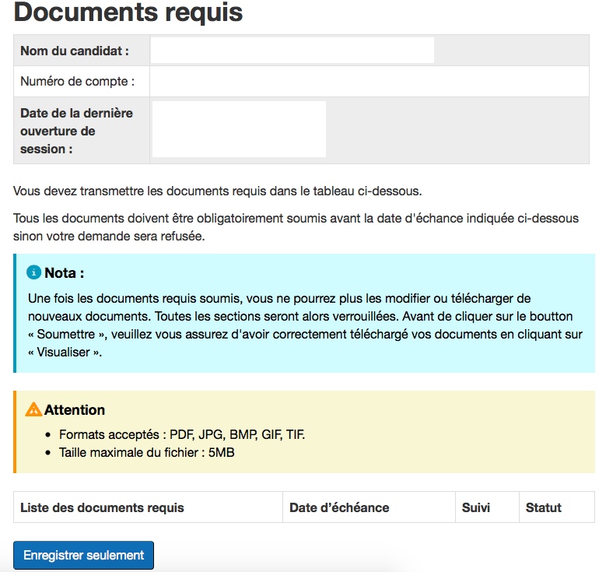Click the Attention heading text

point(75,409)
